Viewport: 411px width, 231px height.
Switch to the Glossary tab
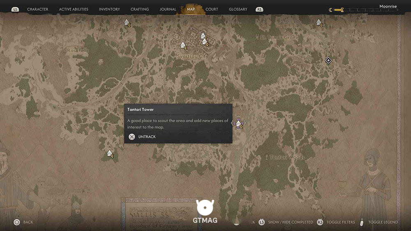coord(238,9)
